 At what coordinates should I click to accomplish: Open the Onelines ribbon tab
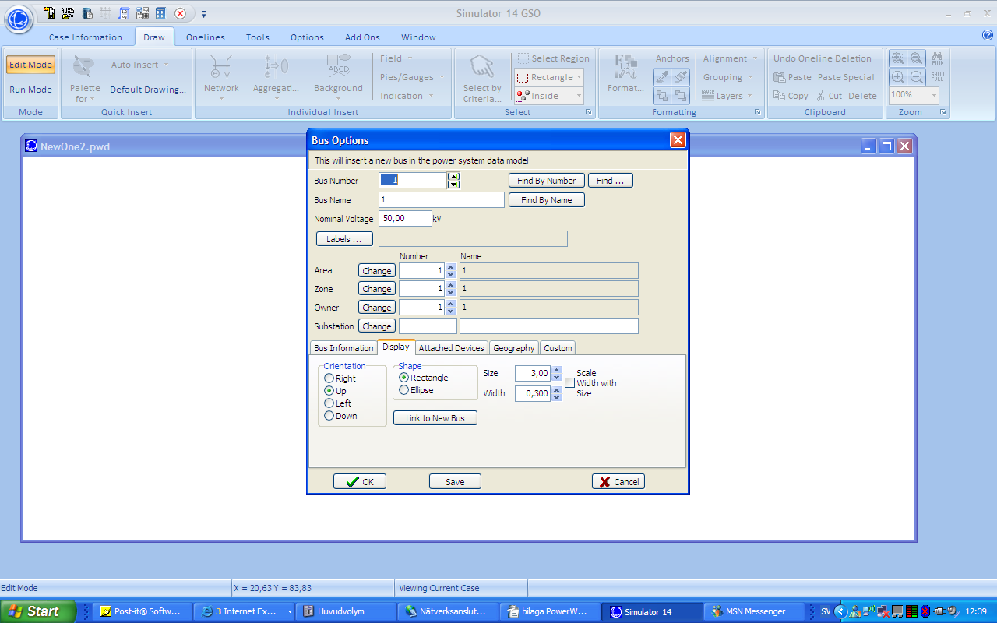click(206, 37)
